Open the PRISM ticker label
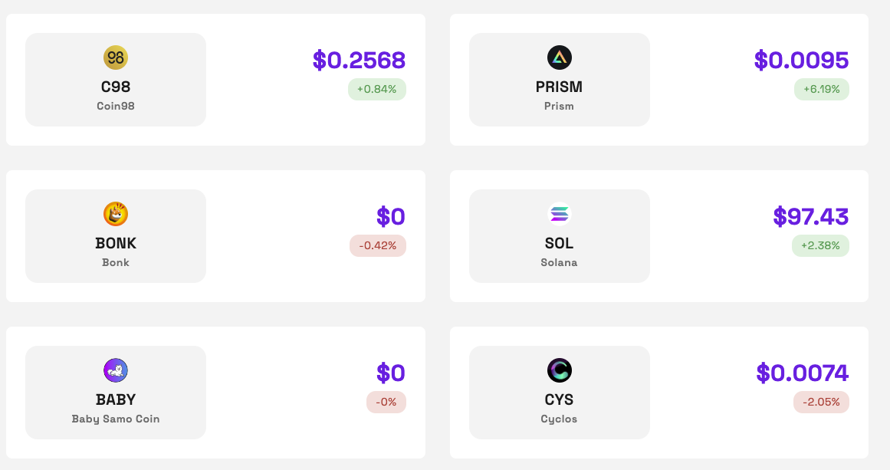This screenshot has height=470, width=890. tap(559, 87)
